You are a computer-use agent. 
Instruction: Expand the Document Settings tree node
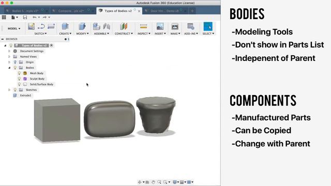click(x=9, y=51)
